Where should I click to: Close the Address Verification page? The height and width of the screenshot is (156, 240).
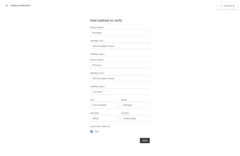pos(7,5)
